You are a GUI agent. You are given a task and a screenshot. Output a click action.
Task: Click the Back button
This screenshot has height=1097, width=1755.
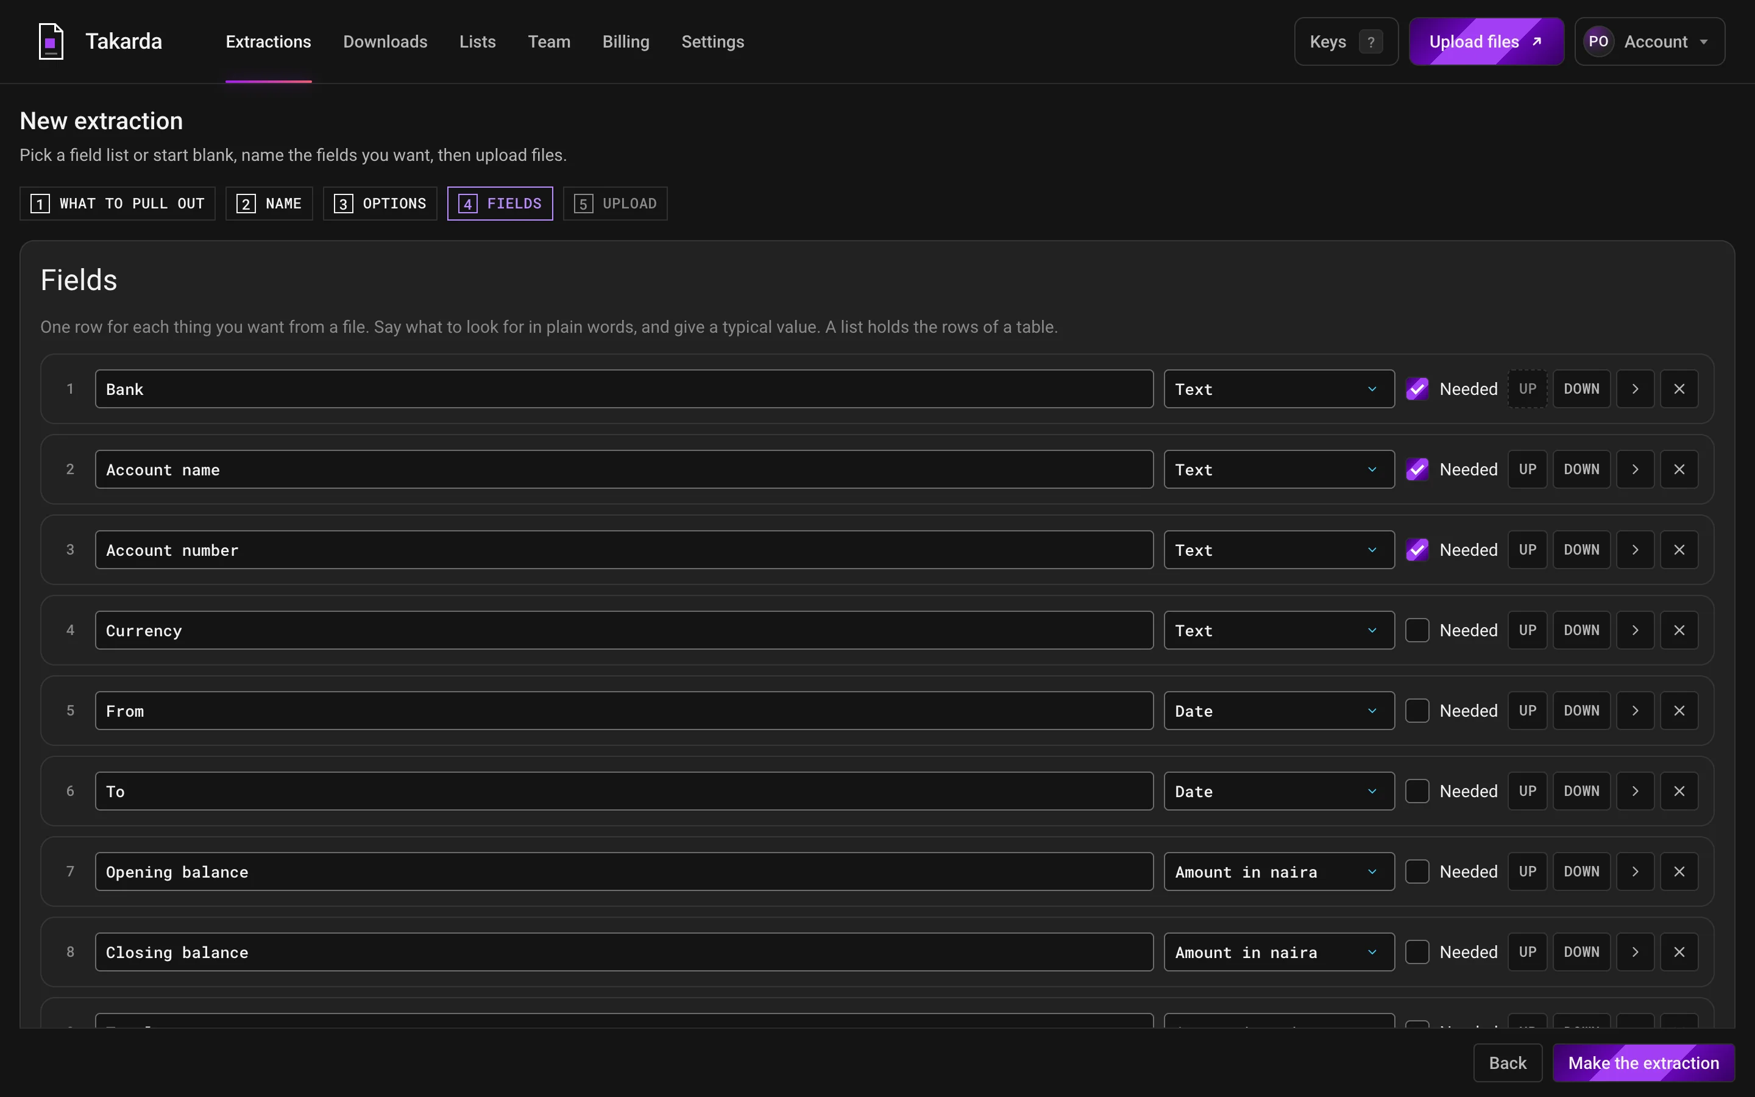point(1508,1063)
